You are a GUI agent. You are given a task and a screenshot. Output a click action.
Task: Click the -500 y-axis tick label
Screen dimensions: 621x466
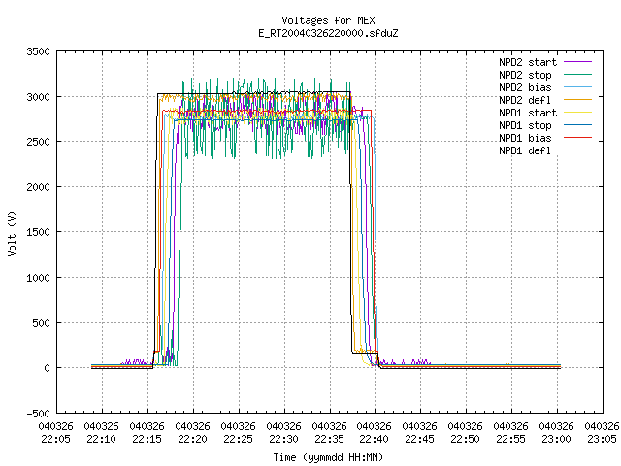click(39, 414)
